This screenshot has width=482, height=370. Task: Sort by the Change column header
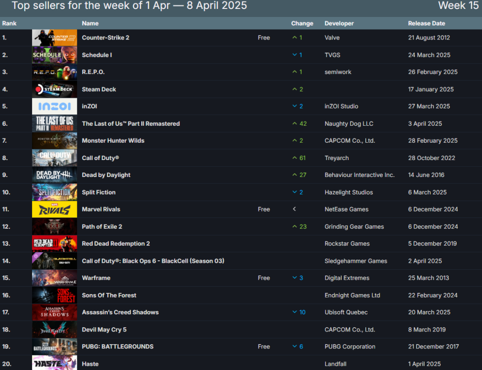point(302,24)
